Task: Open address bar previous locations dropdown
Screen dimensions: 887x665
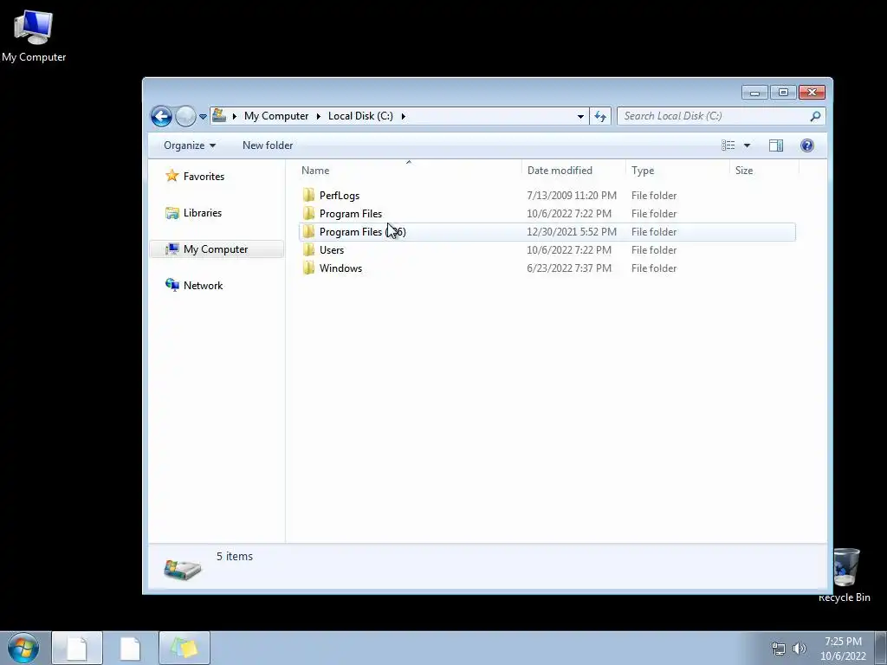Action: point(580,117)
